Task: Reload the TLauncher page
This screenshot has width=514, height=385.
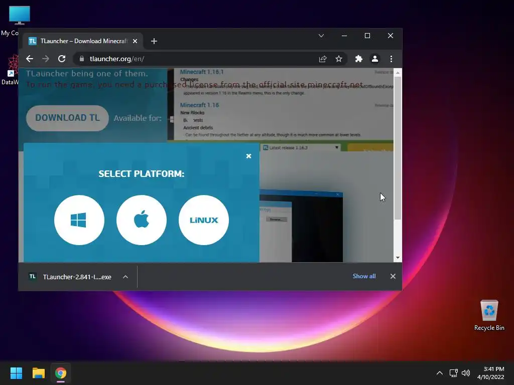Action: tap(62, 59)
